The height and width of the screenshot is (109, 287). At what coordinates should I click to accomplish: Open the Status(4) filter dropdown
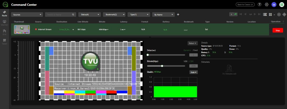89,14
